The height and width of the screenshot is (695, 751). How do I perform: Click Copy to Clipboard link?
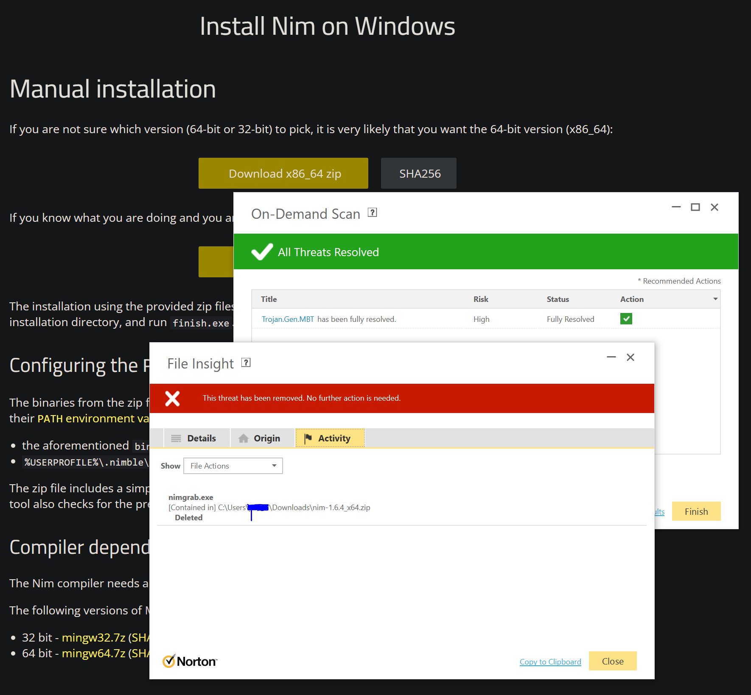point(550,662)
